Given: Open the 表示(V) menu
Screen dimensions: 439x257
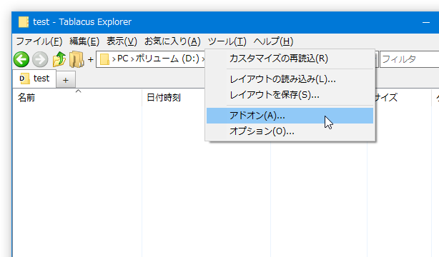Looking at the screenshot, I should click(x=122, y=41).
